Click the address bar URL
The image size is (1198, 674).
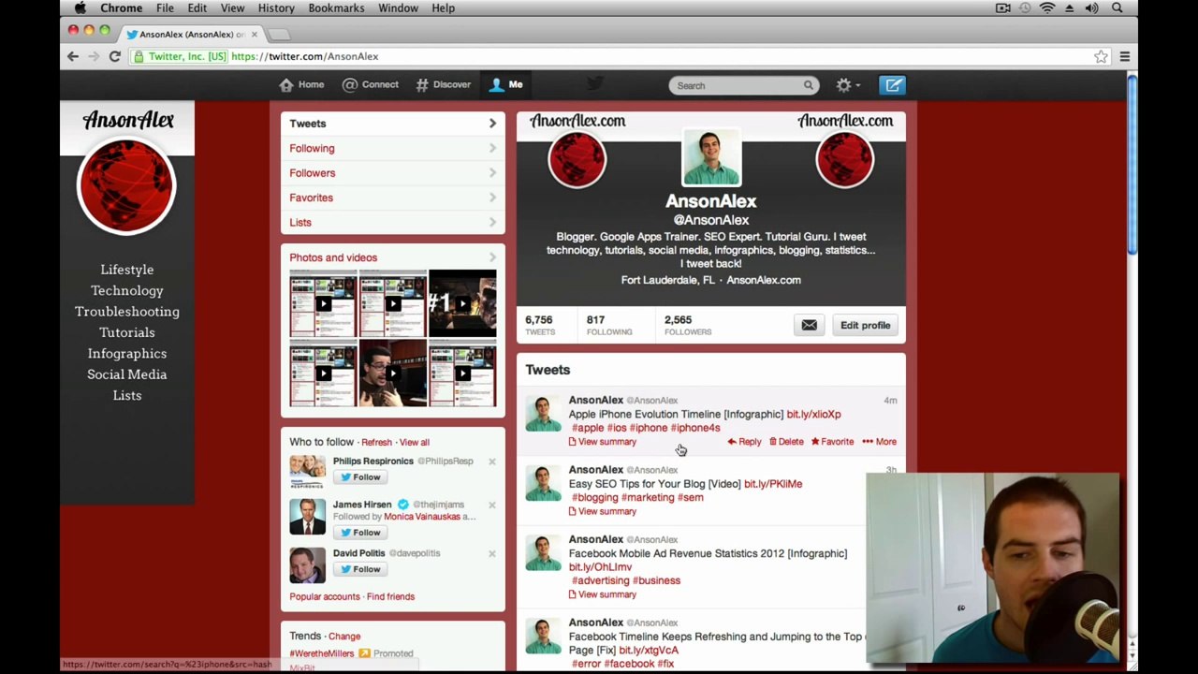pyautogui.click(x=305, y=56)
